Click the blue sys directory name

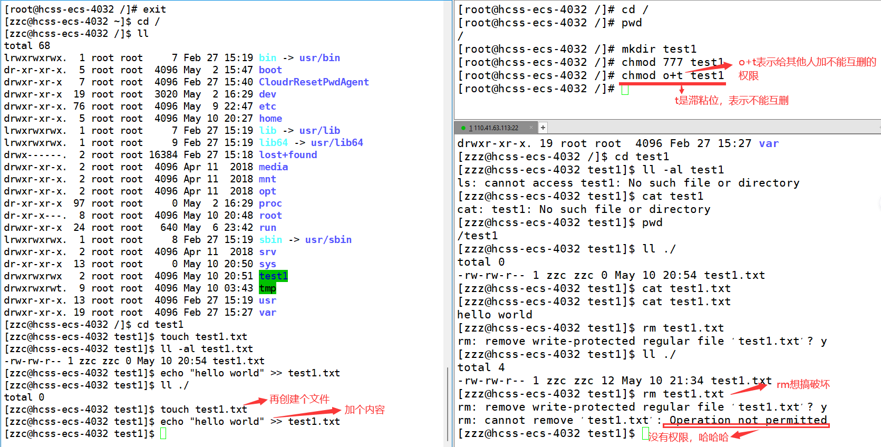[x=267, y=264]
